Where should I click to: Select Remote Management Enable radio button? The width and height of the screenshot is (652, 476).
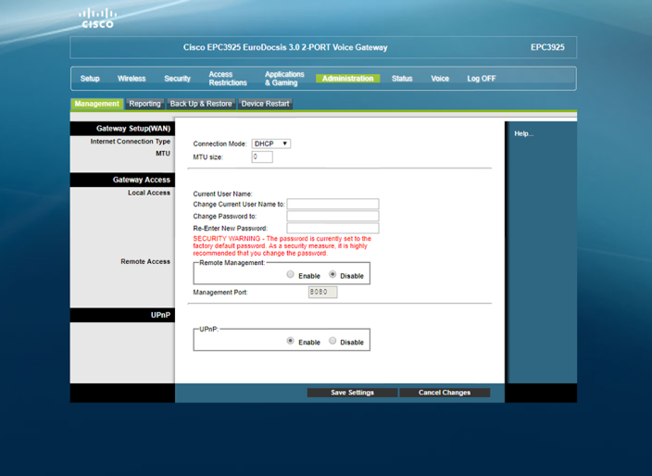[290, 275]
